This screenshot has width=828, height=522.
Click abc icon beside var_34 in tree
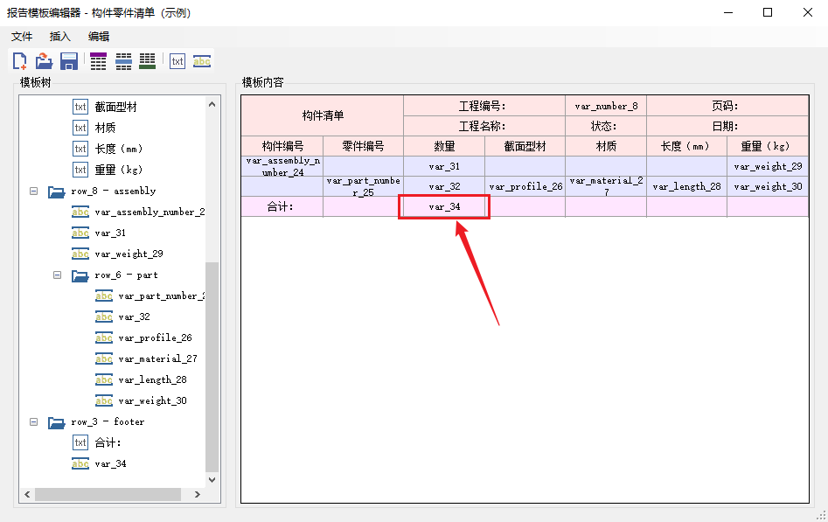coord(80,464)
